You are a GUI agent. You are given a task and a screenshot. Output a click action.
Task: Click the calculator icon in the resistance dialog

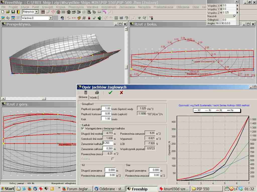tap(86, 92)
